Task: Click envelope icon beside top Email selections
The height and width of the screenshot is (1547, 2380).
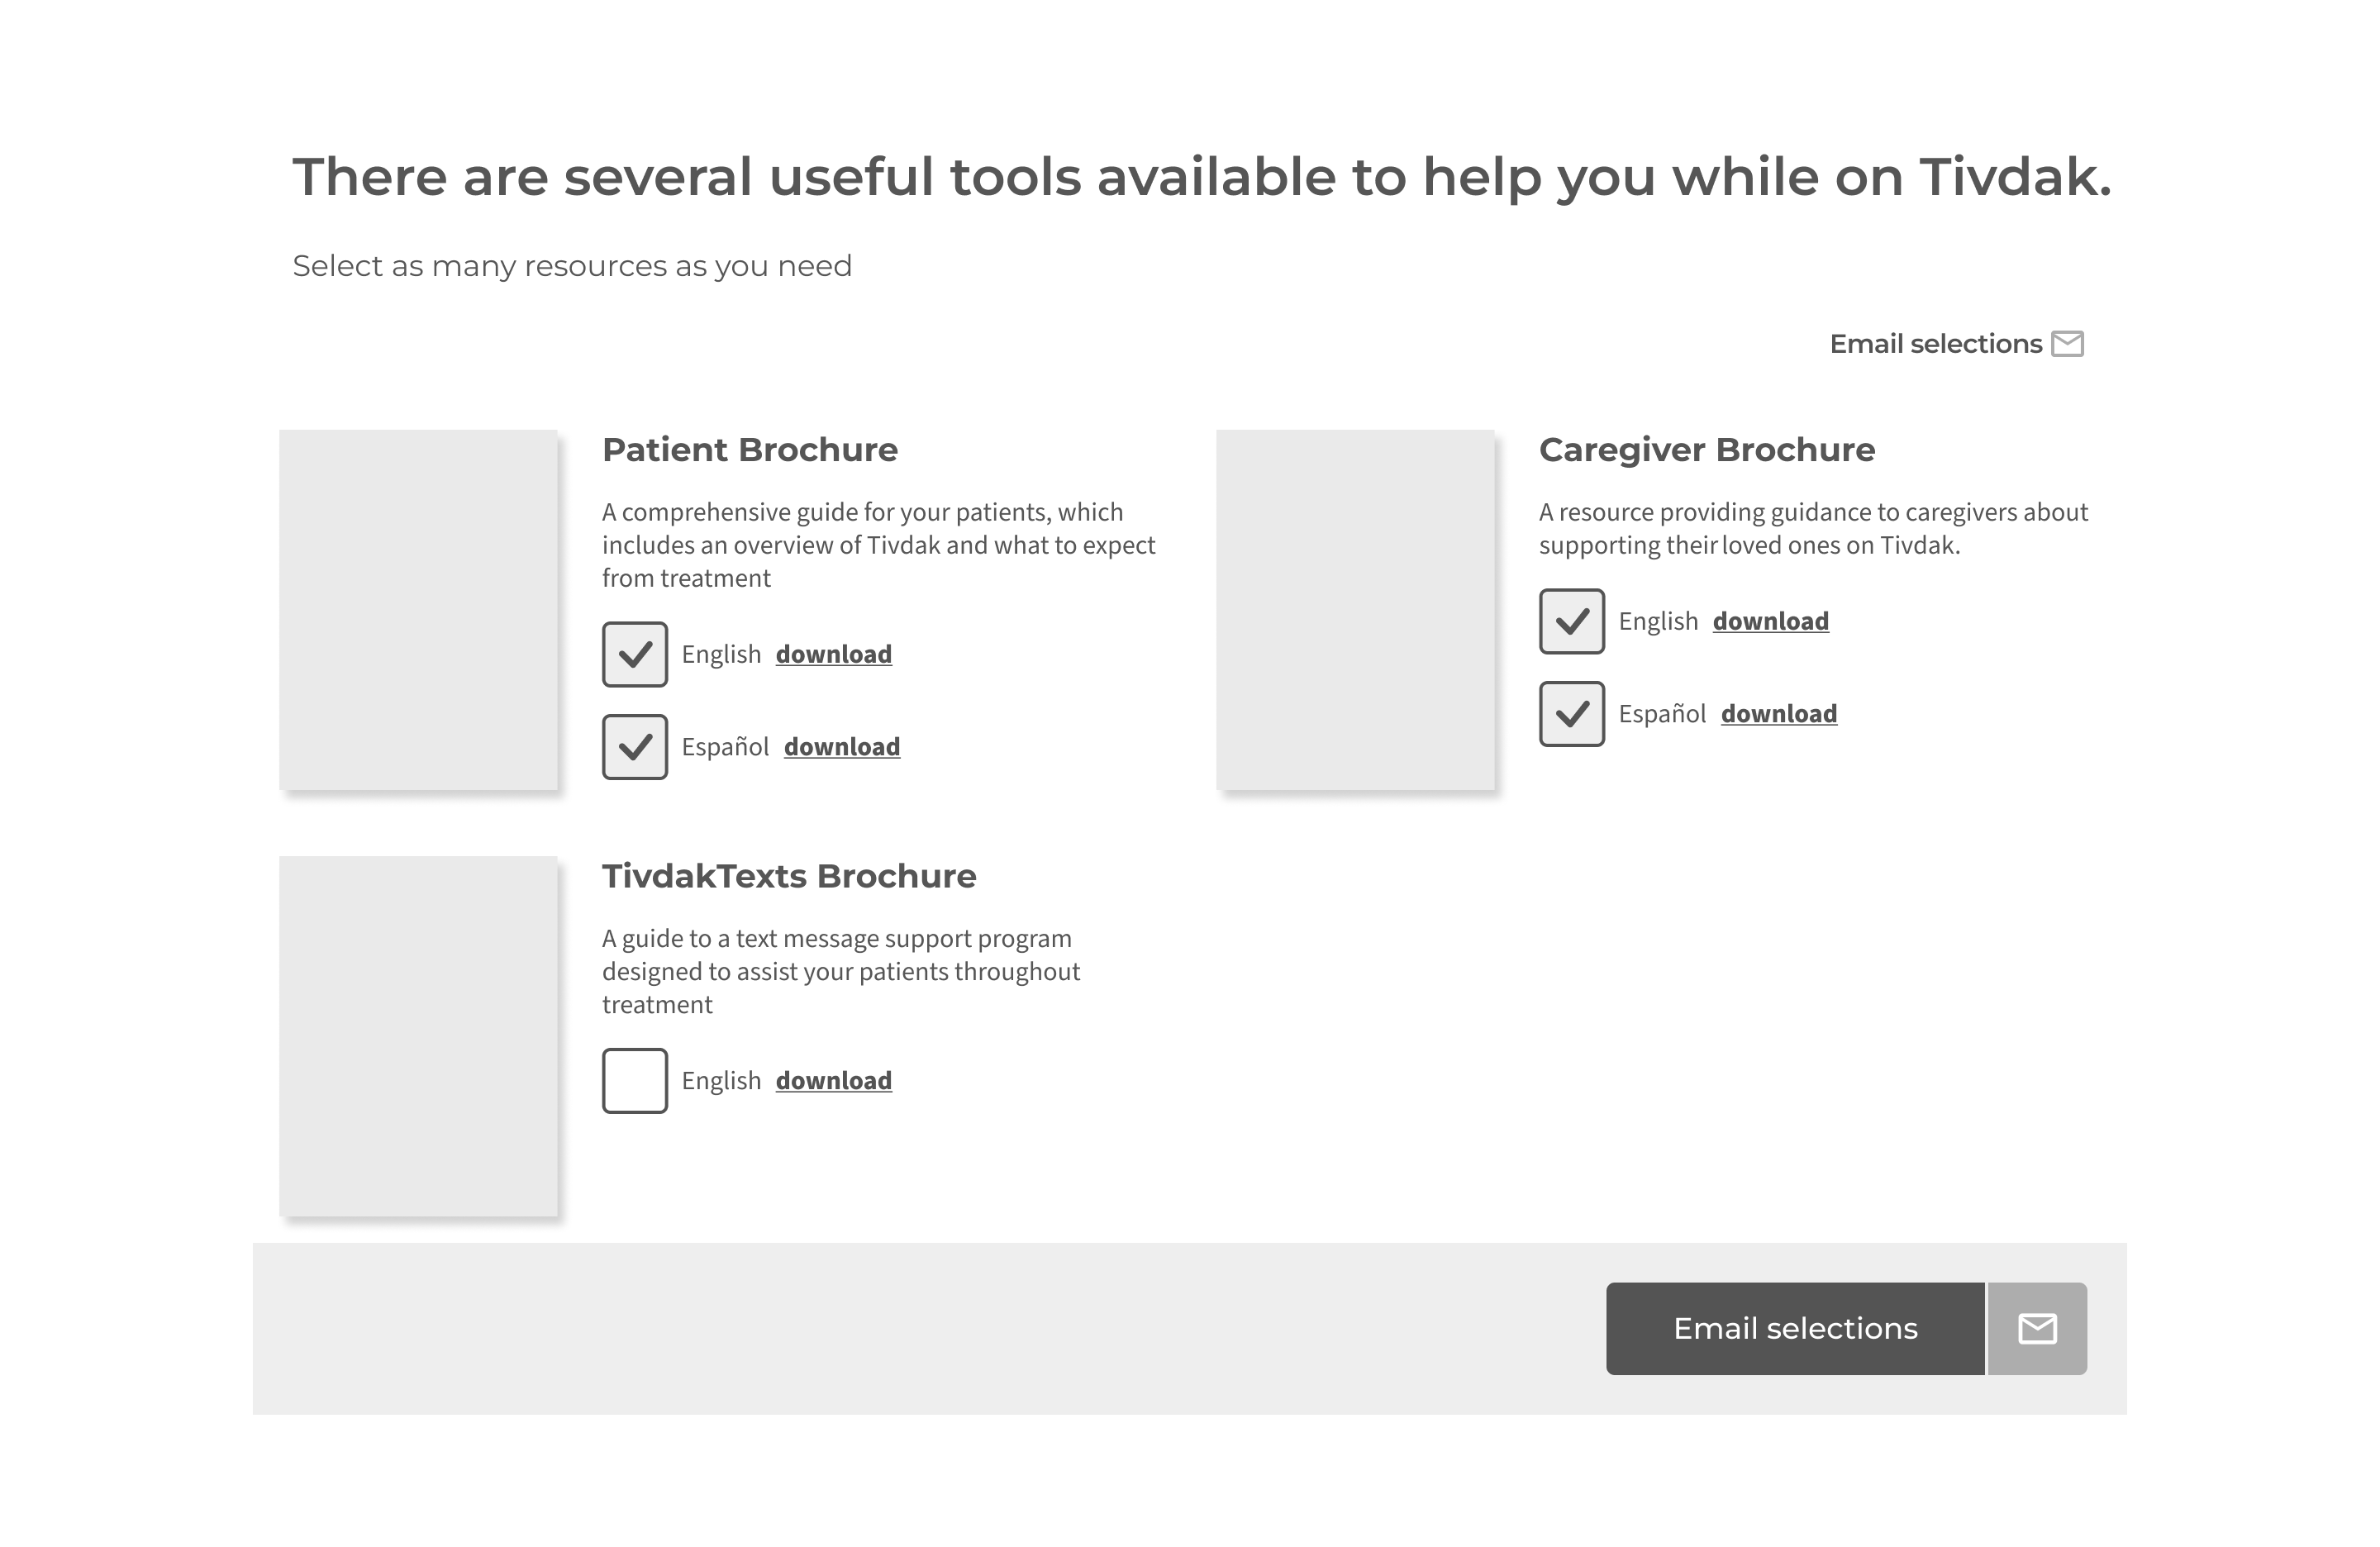Action: point(2067,344)
